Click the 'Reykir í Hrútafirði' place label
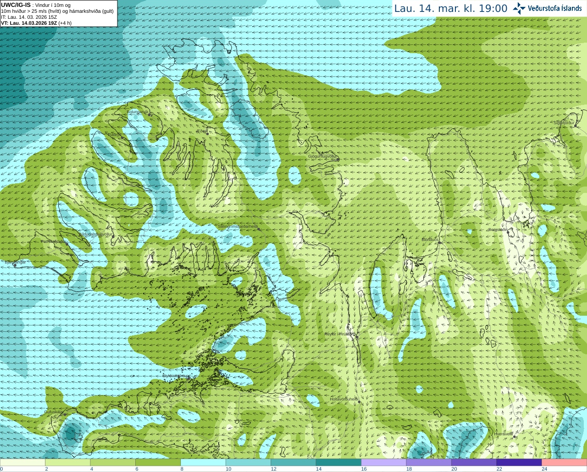Viewport: 587px width, 472px height. (340, 334)
